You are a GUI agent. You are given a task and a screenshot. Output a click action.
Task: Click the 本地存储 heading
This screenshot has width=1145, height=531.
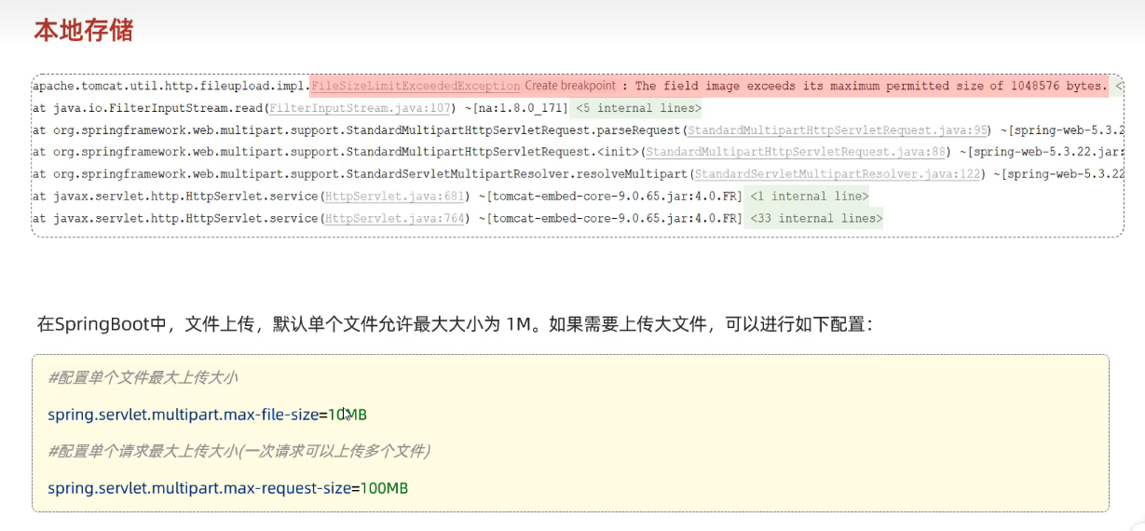point(84,30)
